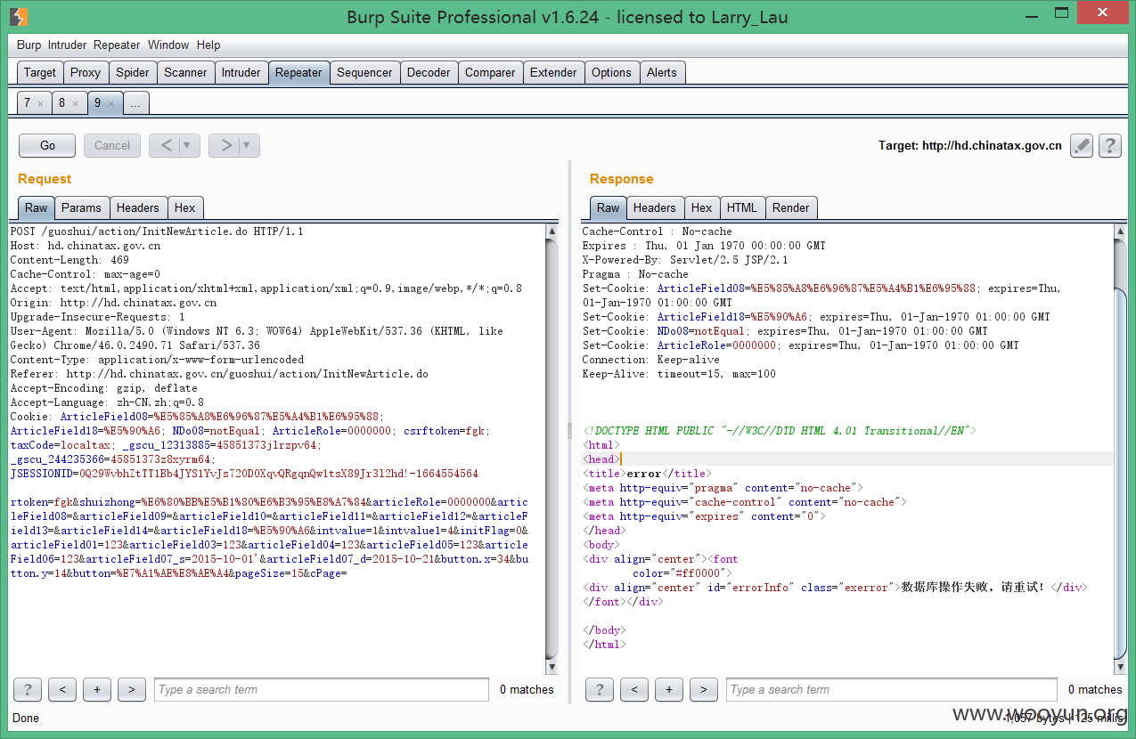Show the request Hex view
Image resolution: width=1136 pixels, height=739 pixels.
point(185,207)
